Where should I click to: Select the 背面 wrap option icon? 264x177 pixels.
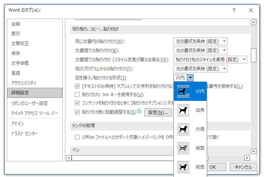183,148
